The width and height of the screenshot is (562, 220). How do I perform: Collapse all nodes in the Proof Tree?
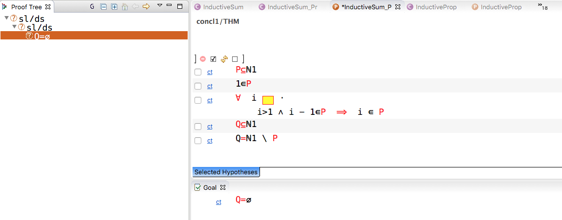click(x=103, y=7)
